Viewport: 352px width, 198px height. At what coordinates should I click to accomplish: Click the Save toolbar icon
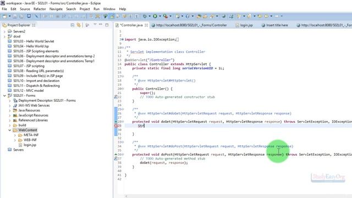click(15, 16)
